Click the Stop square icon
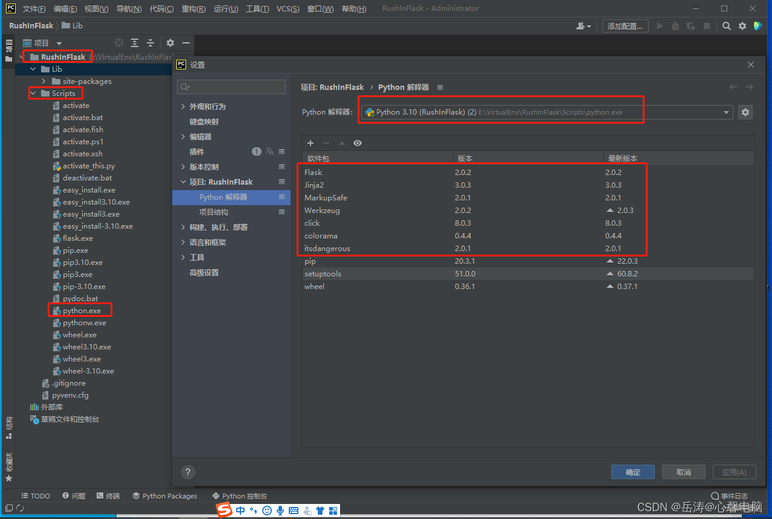This screenshot has height=519, width=772. tap(707, 26)
